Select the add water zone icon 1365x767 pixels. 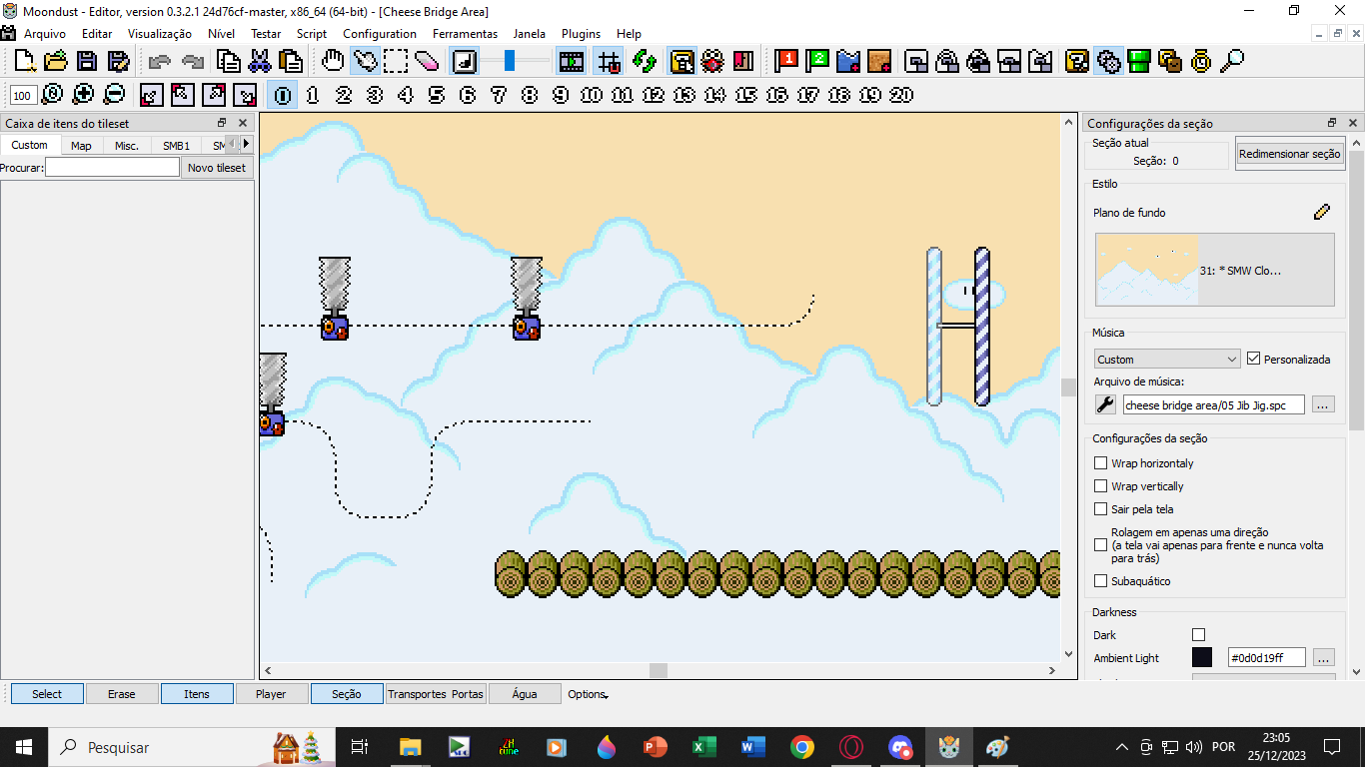tap(848, 61)
